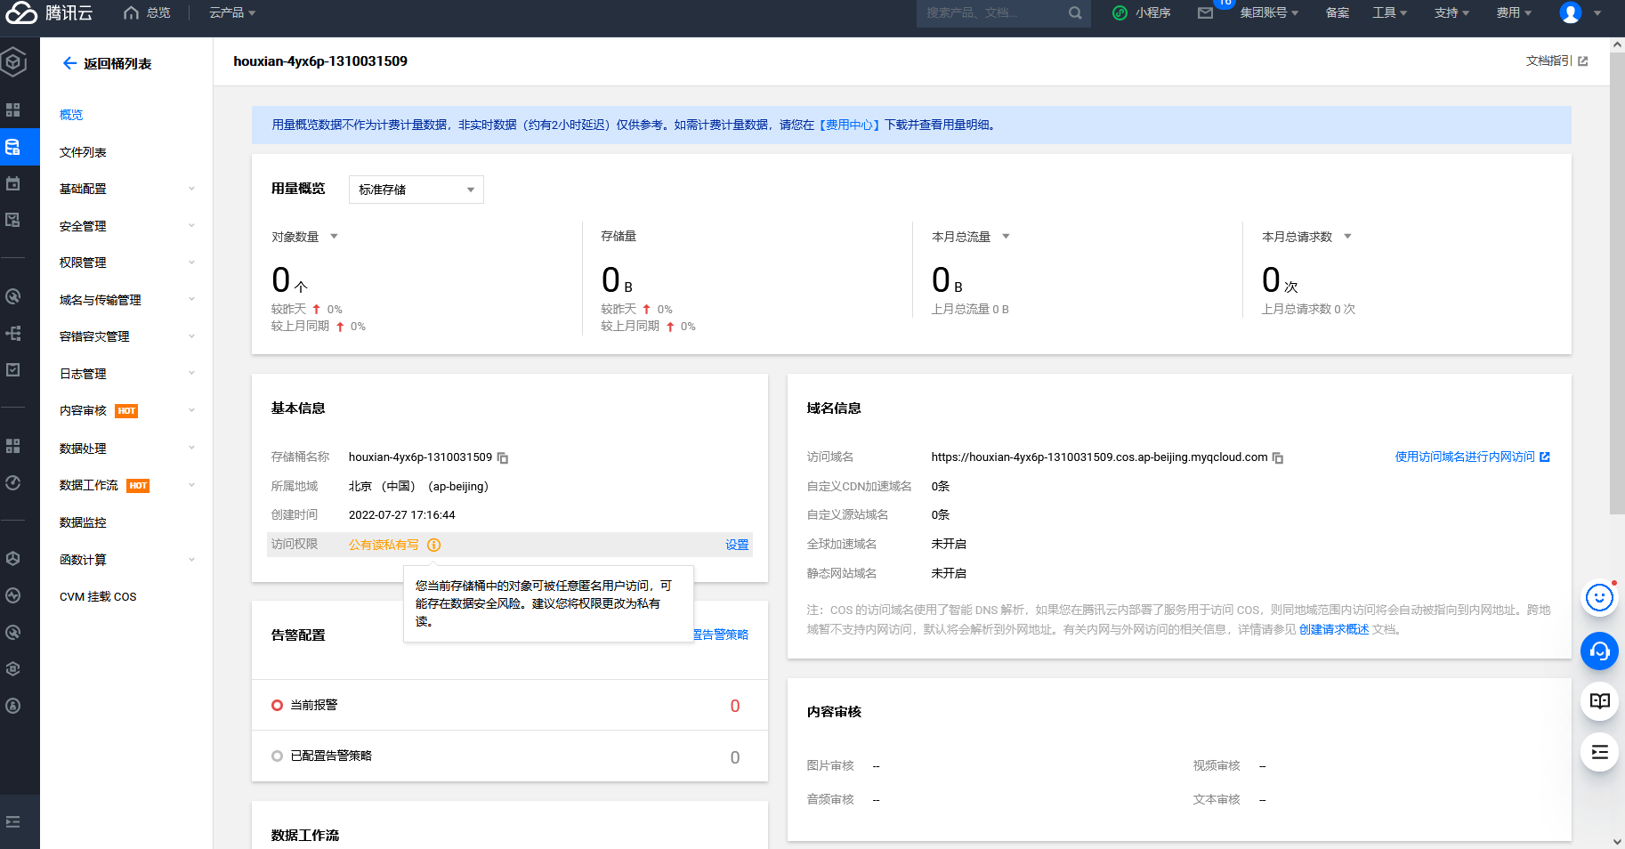Click 设置 next to access permission
This screenshot has height=849, width=1625.
(737, 545)
